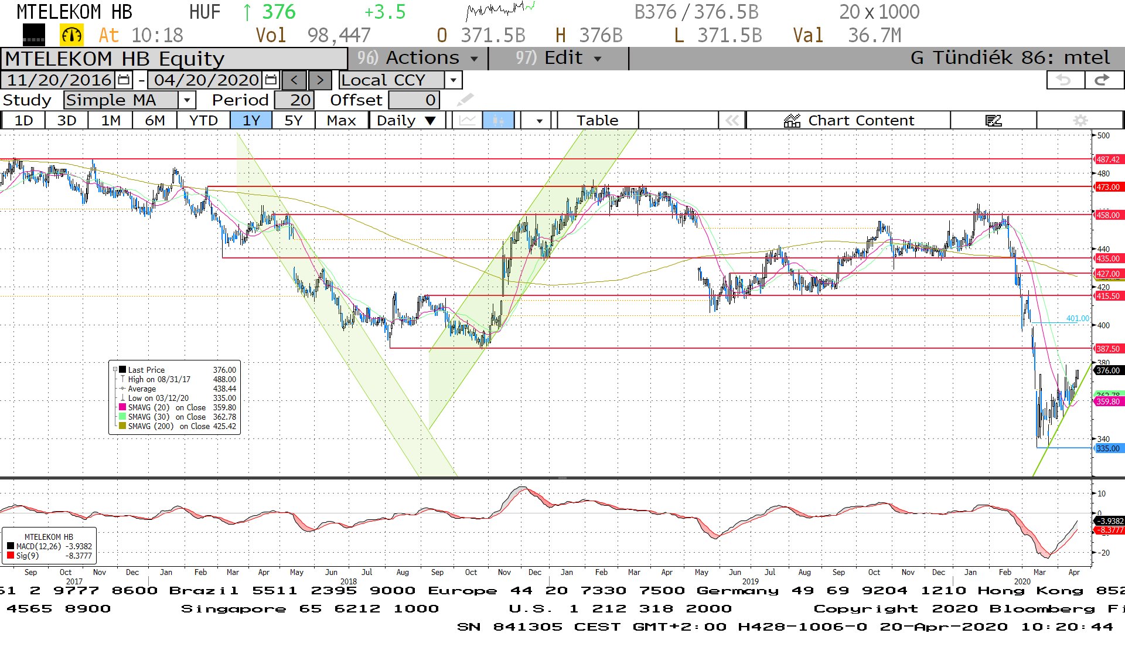Open the start date calendar picker
Image resolution: width=1125 pixels, height=650 pixels.
coord(124,80)
